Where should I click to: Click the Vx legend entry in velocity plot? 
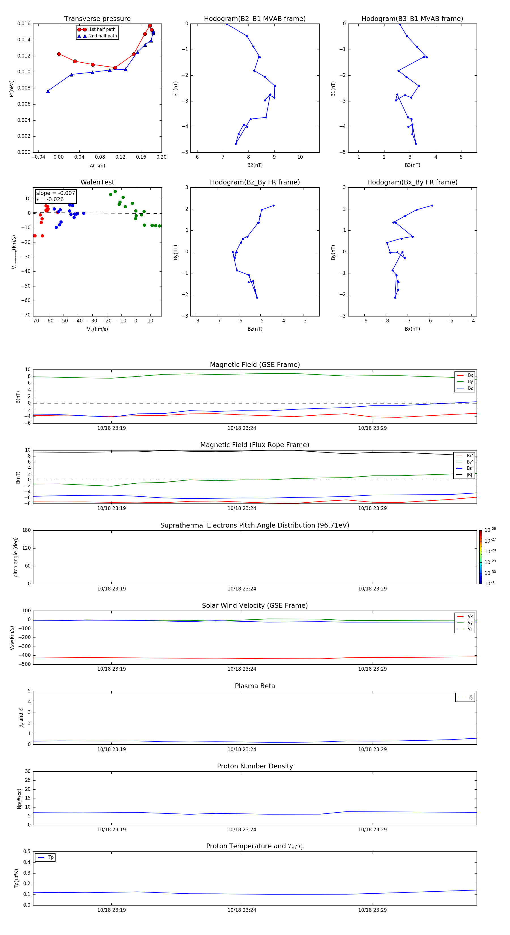[465, 616]
